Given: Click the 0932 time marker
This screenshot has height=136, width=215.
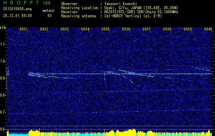Looking at the screenshot, I should click(x=44, y=29).
